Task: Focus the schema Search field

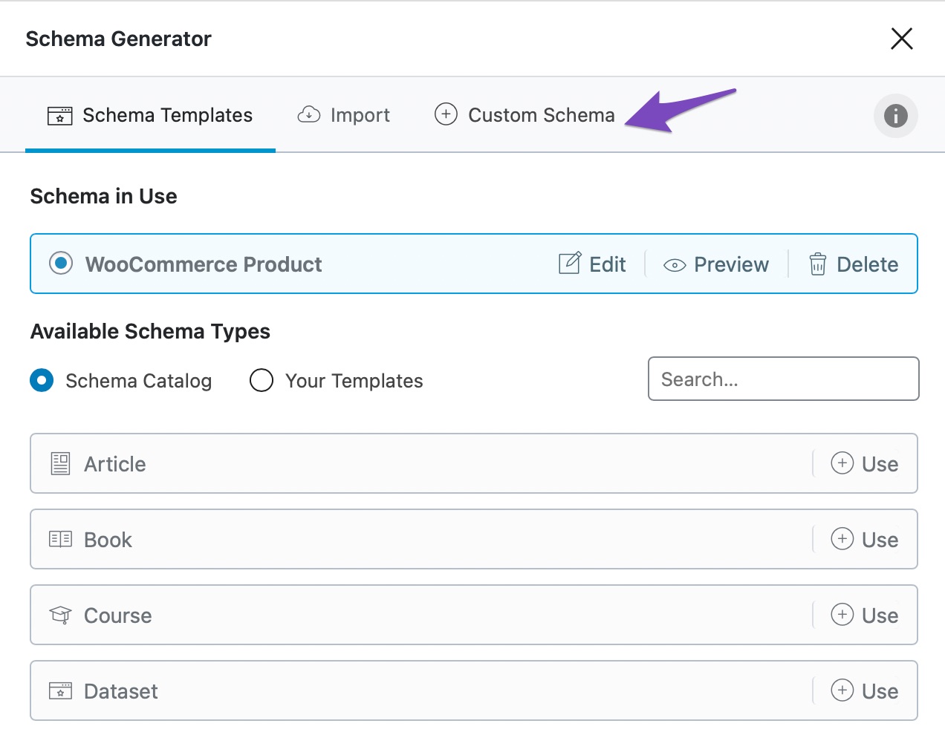Action: pos(783,379)
